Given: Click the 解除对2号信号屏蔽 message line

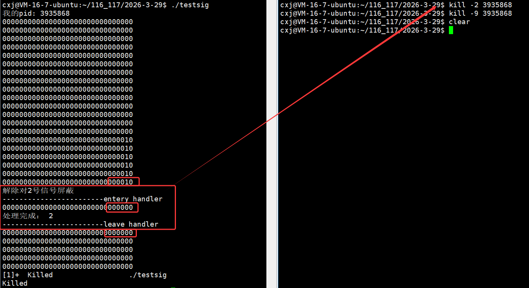Looking at the screenshot, I should coord(38,191).
